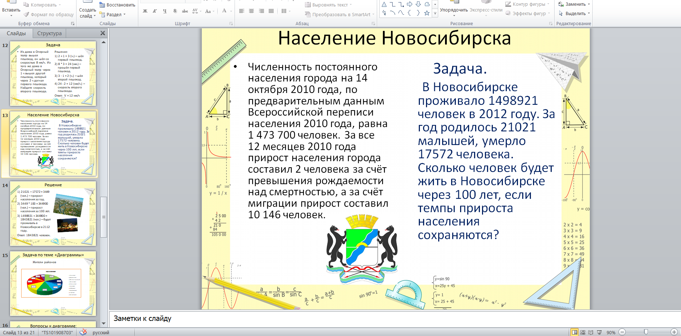Toggle italic formatting (К)
Screen dimensions: 681x336
(x=155, y=11)
